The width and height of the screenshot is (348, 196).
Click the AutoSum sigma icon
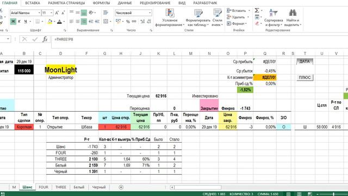point(257,10)
